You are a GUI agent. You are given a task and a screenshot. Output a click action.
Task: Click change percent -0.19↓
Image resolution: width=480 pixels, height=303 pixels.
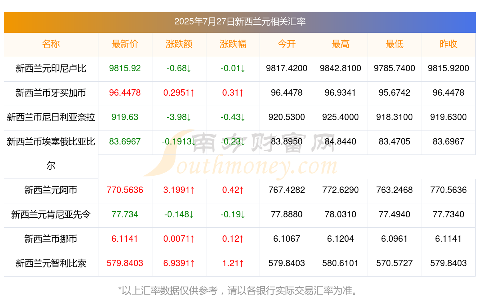tap(233, 215)
